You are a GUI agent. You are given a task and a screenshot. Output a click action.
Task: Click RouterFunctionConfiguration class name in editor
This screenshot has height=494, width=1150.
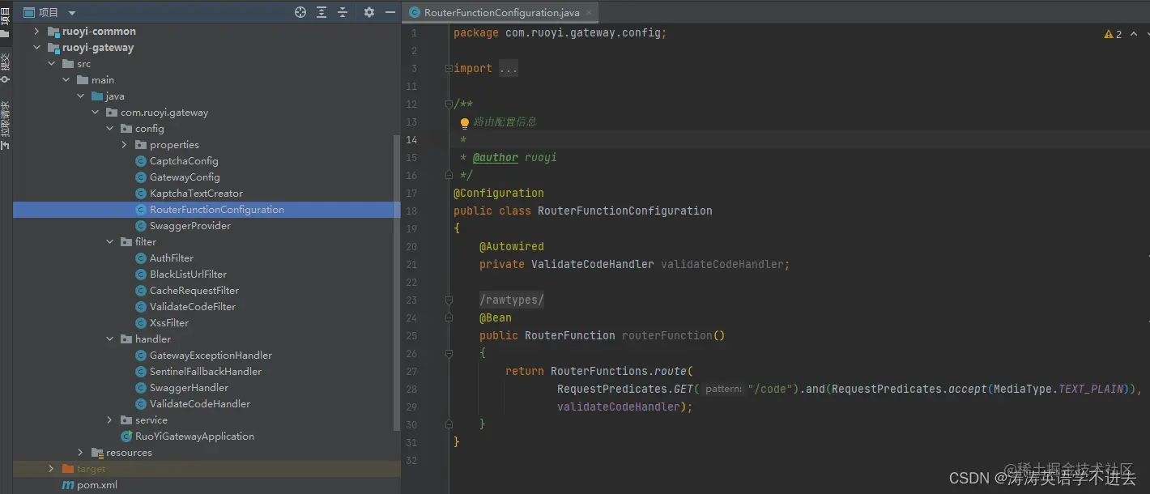(625, 211)
